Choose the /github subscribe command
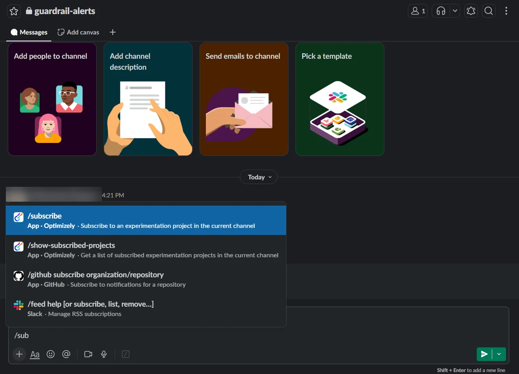Viewport: 519px width, 374px height. [x=146, y=279]
